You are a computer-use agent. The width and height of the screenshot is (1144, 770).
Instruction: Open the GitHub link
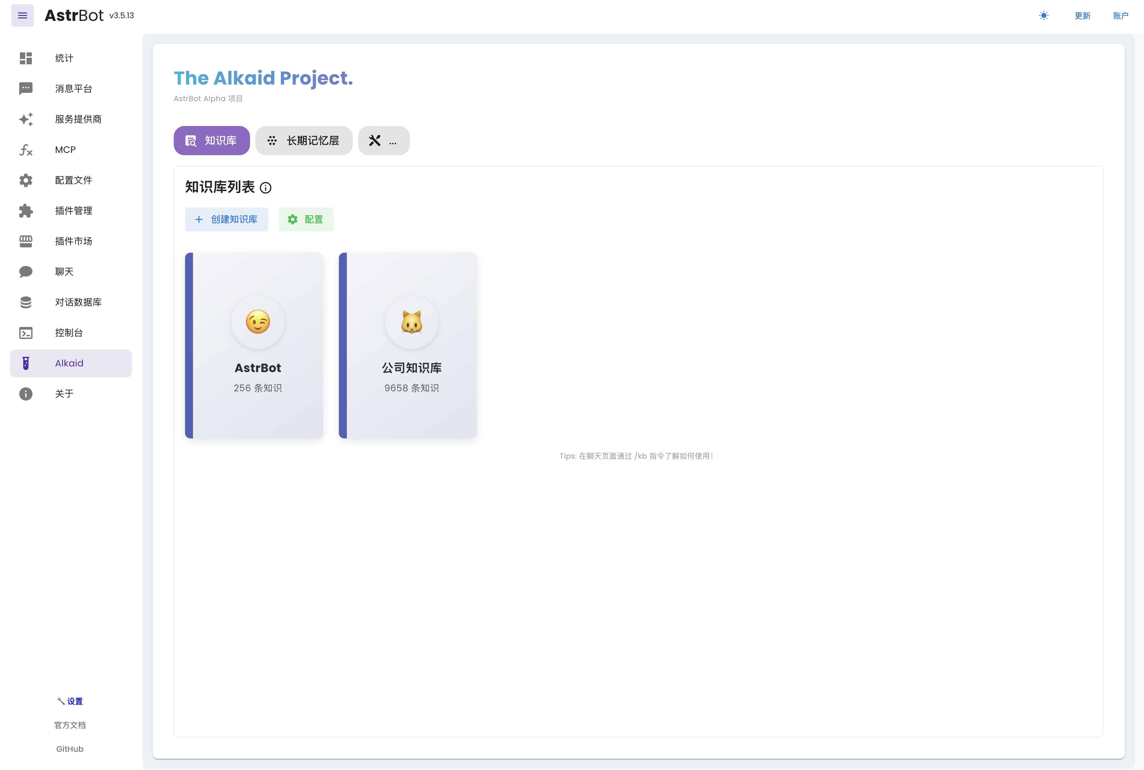[x=70, y=749]
